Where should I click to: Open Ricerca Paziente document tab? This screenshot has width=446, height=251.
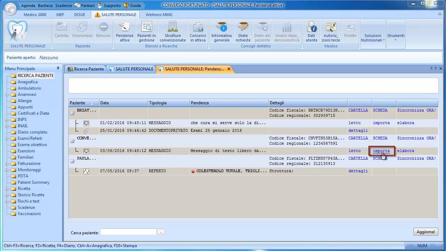[x=85, y=69]
